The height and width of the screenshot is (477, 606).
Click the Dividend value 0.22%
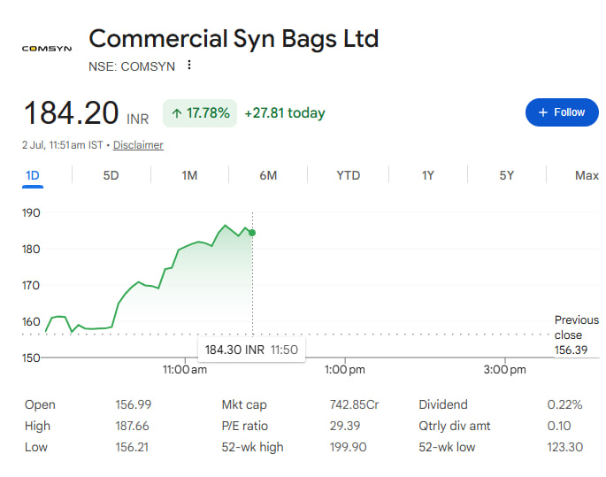coord(564,404)
